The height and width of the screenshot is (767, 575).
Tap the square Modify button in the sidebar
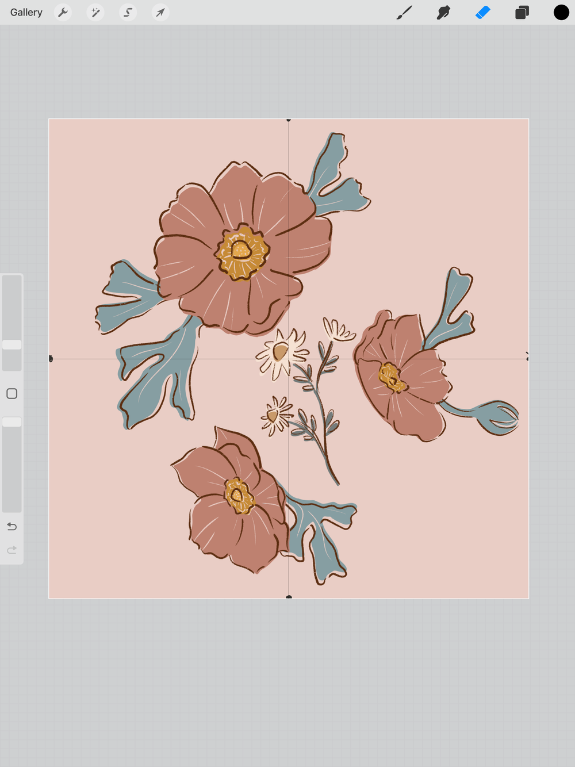(x=12, y=394)
